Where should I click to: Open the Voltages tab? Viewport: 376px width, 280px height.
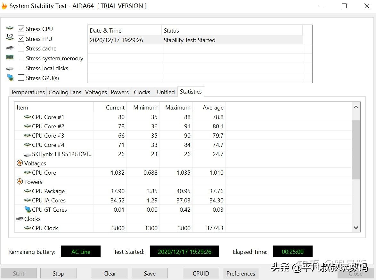pos(96,92)
